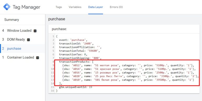202x101 pixels.
Task: Click the transactionProducts line in code
Action: point(76,62)
